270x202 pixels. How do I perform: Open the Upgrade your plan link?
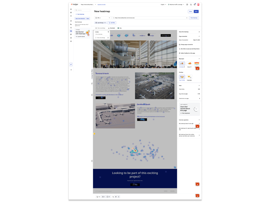(x=102, y=5)
